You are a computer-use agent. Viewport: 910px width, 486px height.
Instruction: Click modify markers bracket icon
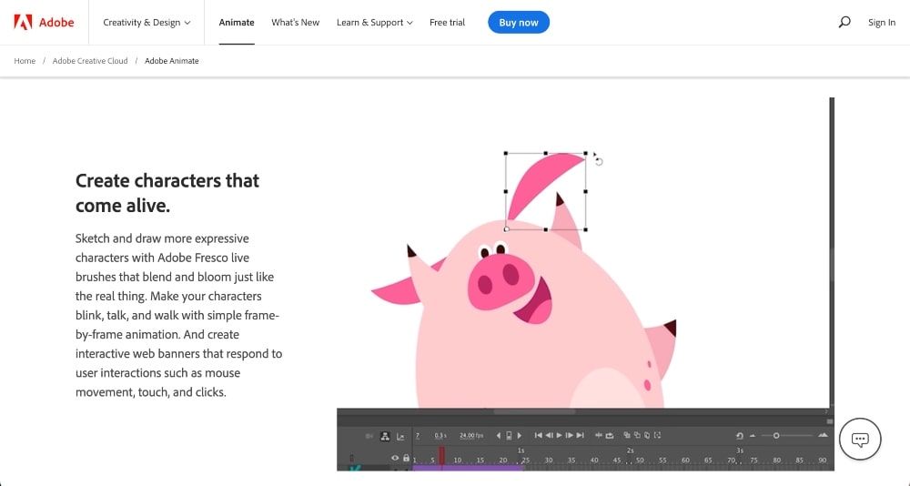tap(658, 435)
